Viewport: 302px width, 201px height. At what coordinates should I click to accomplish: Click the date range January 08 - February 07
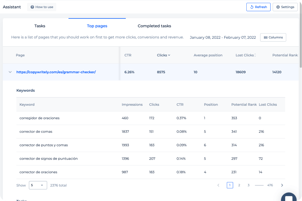[x=223, y=37]
